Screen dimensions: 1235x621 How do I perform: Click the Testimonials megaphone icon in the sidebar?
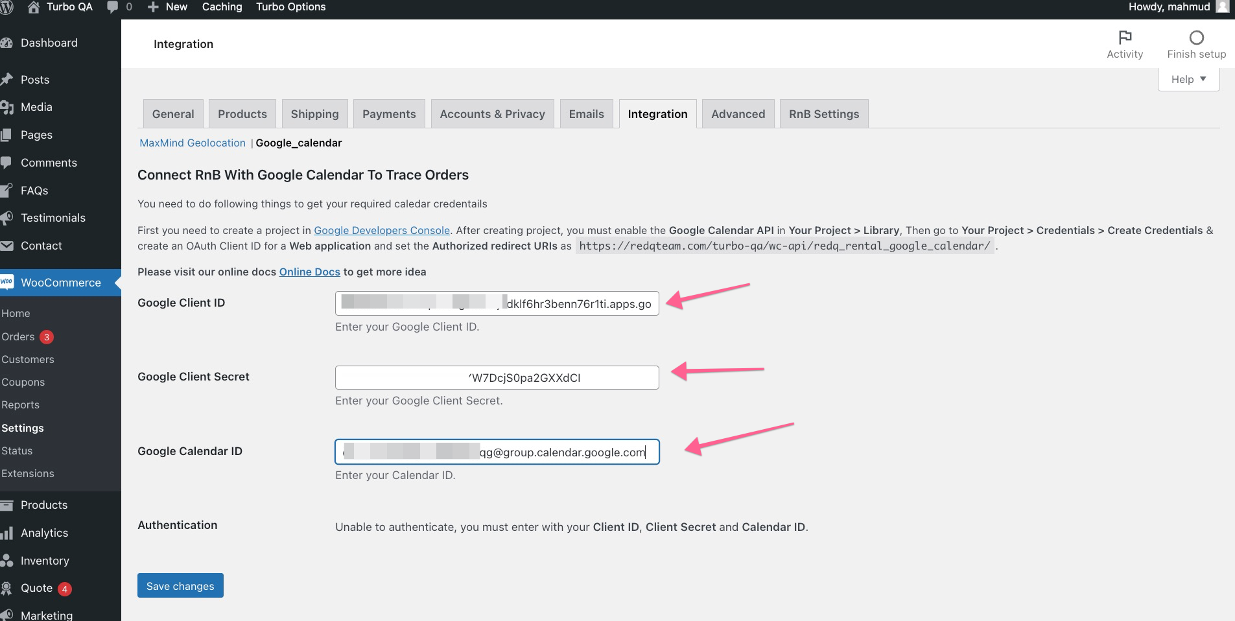click(x=6, y=218)
